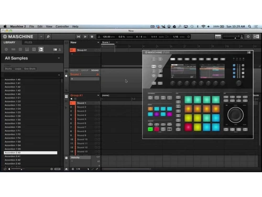Select sample Accordion 1 A0
The width and height of the screenshot is (262, 197).
pyautogui.click(x=30, y=79)
